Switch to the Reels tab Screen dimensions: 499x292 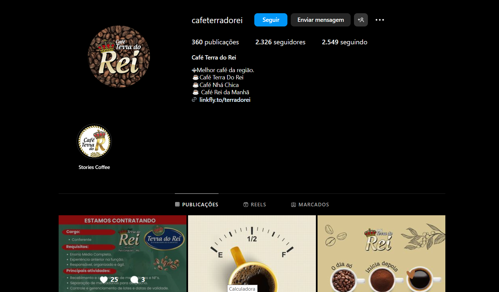(255, 204)
